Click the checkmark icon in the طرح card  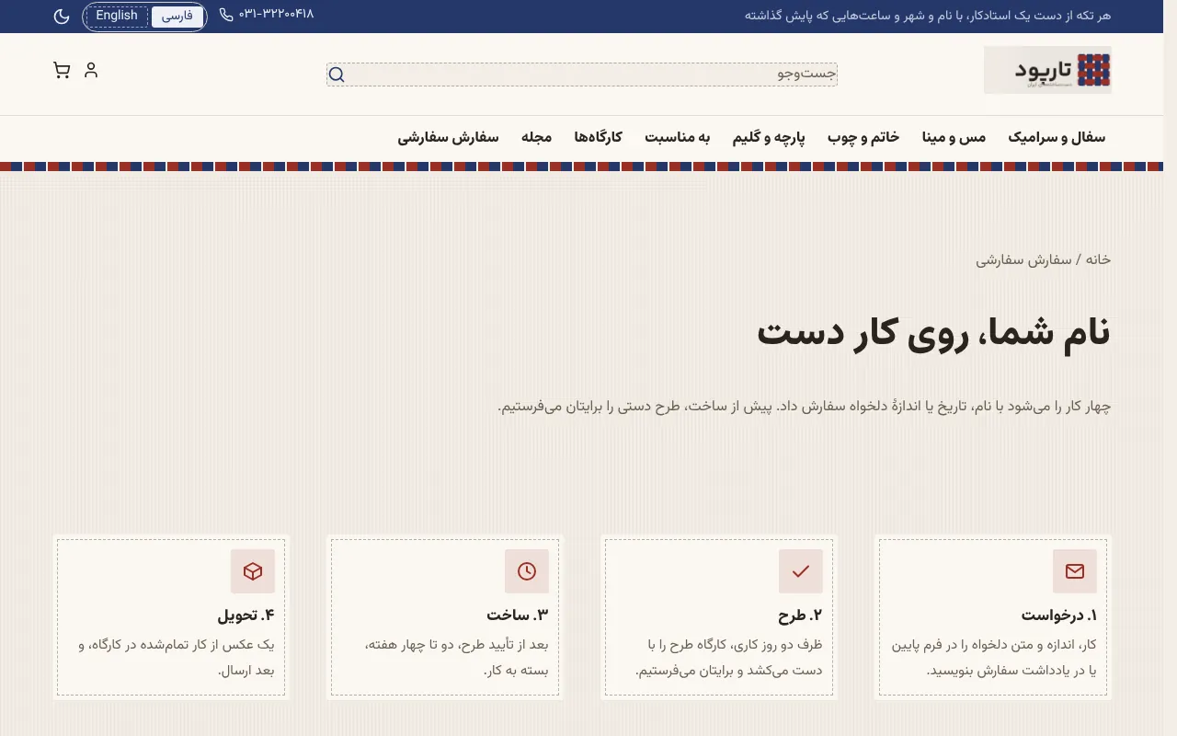pos(801,571)
